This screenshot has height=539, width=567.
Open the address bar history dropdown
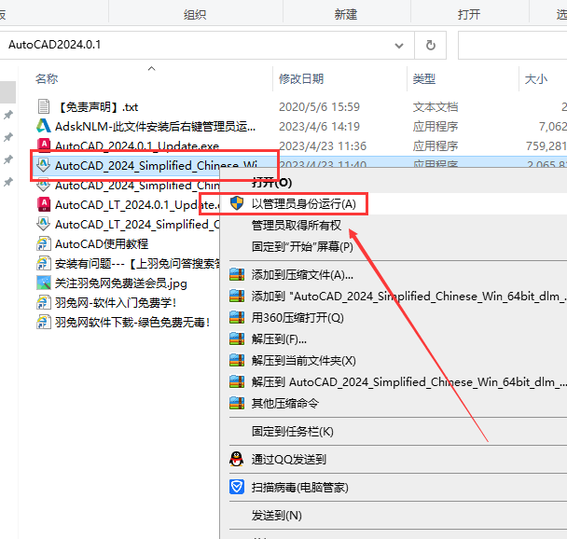tap(399, 46)
